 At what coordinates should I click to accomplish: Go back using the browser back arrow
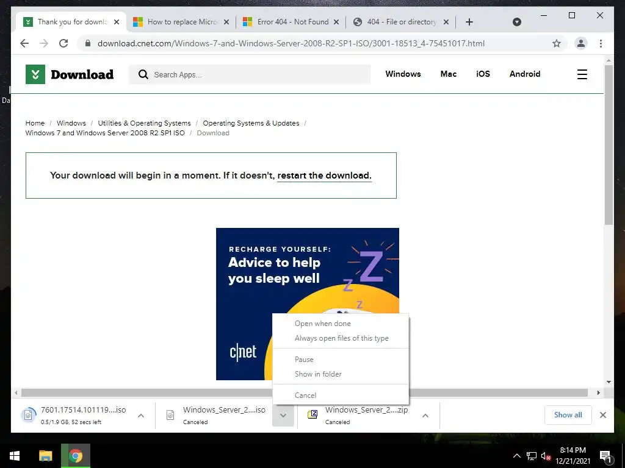(24, 43)
